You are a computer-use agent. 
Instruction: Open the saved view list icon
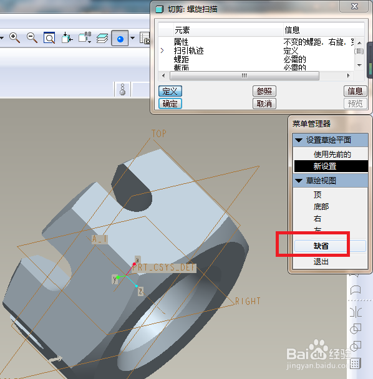85,38
